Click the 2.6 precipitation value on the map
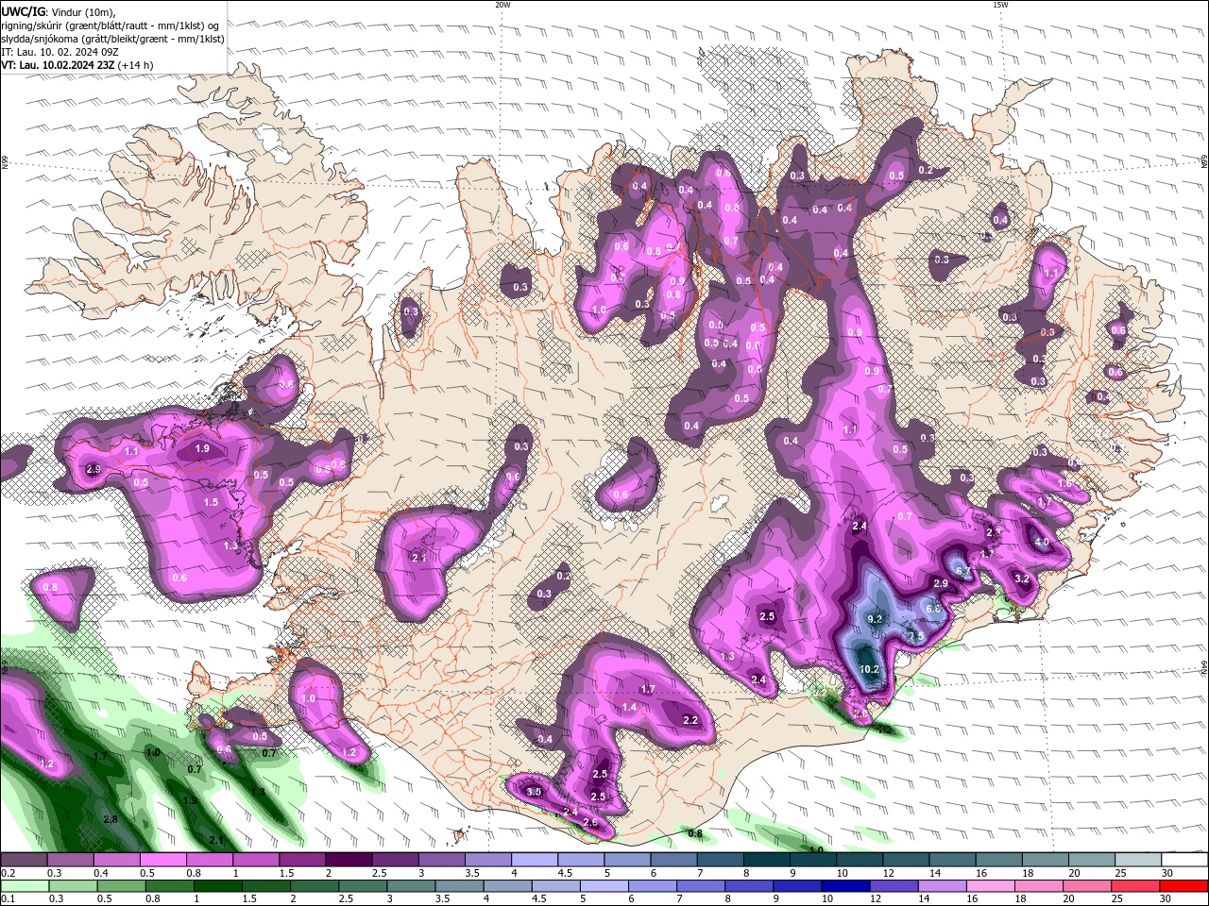 pyautogui.click(x=590, y=822)
